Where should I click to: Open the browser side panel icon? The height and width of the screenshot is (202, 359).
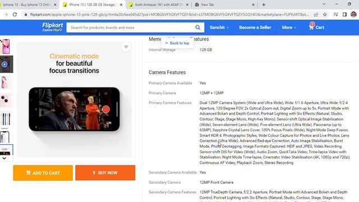344,15
